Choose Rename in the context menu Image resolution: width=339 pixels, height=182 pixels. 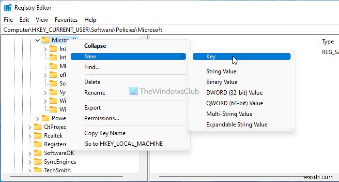tap(95, 93)
